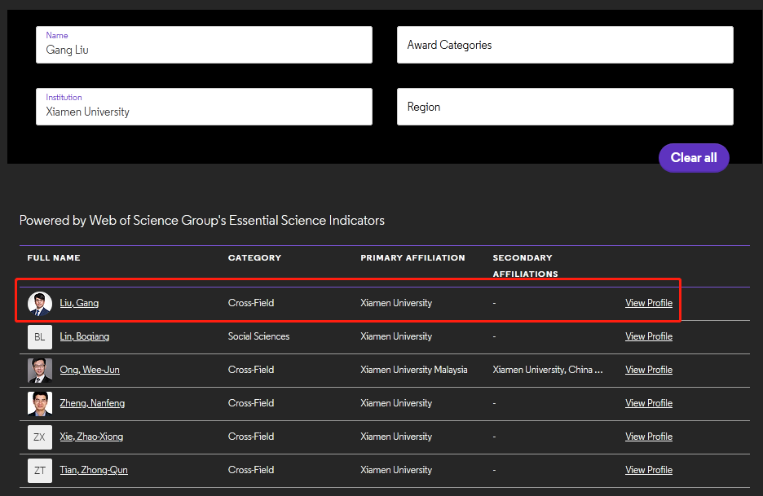The height and width of the screenshot is (496, 763).
Task: View Profile for Tian, Zhong-Qun
Action: click(x=648, y=470)
